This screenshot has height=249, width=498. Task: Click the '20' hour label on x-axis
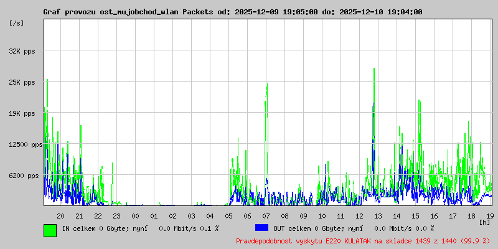point(60,216)
